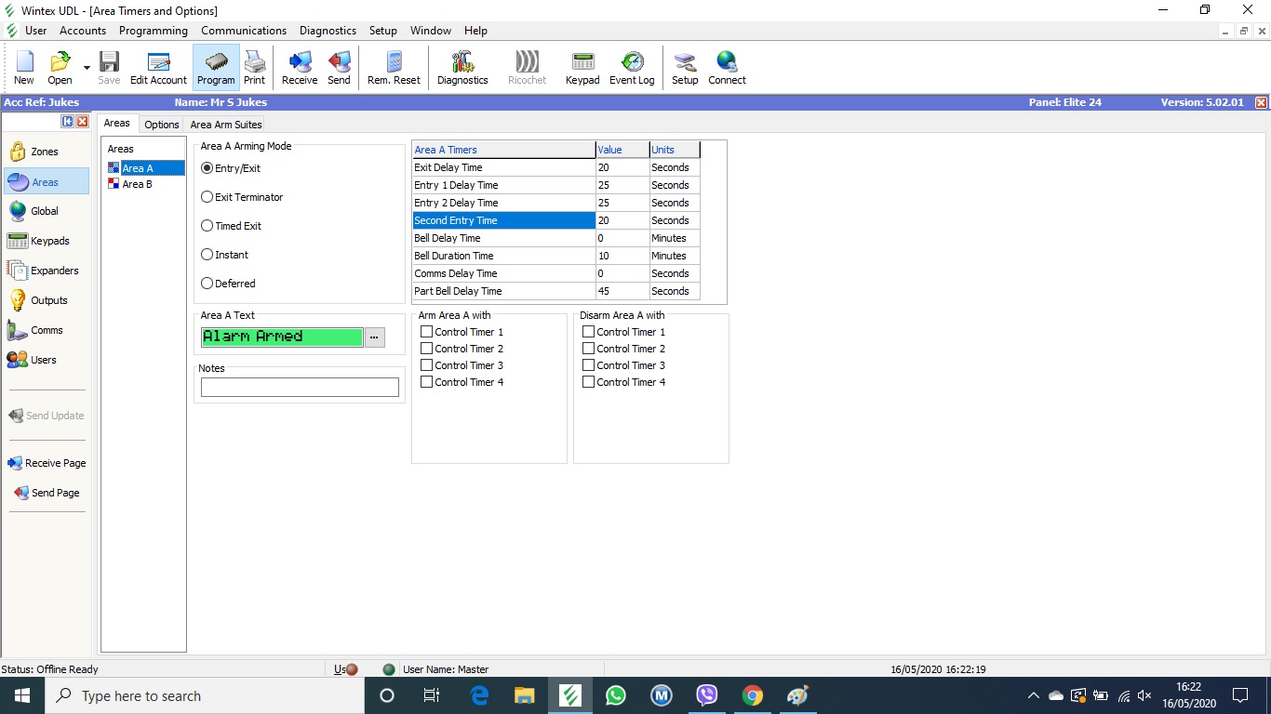
Task: Open the Programming menu
Action: point(154,31)
